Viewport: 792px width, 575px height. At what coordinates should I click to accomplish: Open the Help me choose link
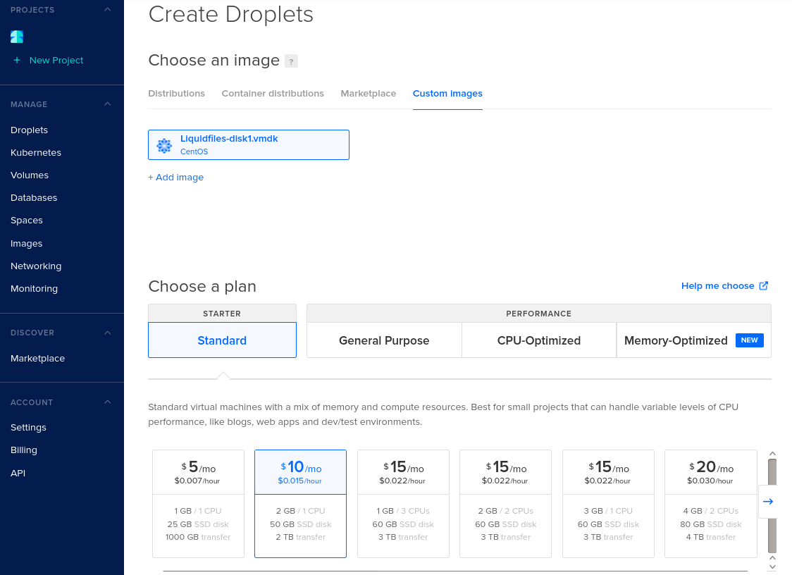[x=718, y=285]
